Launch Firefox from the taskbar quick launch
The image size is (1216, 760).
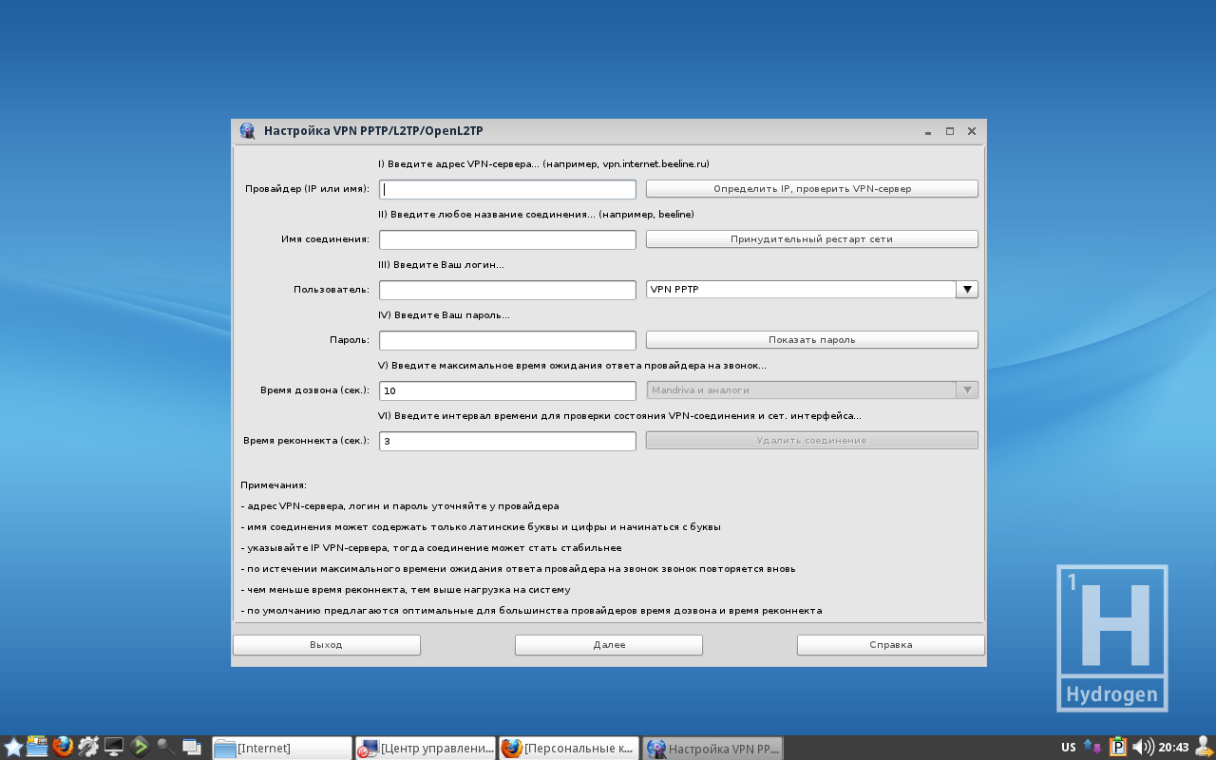pos(63,747)
